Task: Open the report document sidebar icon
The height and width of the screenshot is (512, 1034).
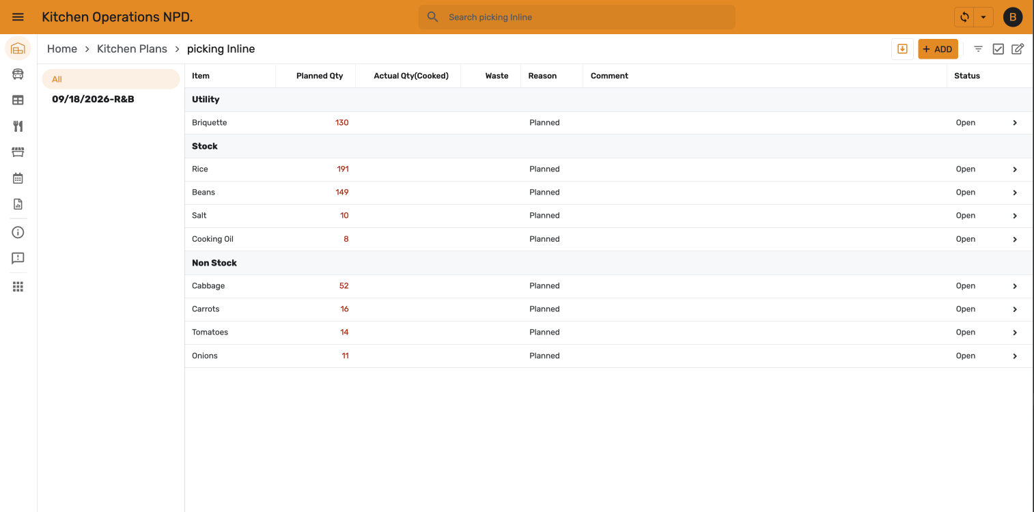Action: point(18,204)
